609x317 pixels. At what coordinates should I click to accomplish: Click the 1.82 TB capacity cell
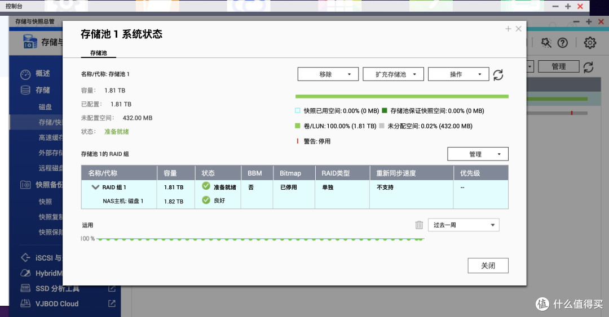174,202
